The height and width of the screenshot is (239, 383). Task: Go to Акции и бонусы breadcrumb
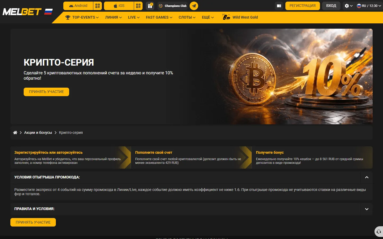(38, 133)
